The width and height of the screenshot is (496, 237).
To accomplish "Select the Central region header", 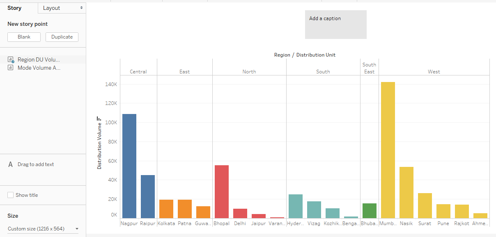I will (x=138, y=72).
